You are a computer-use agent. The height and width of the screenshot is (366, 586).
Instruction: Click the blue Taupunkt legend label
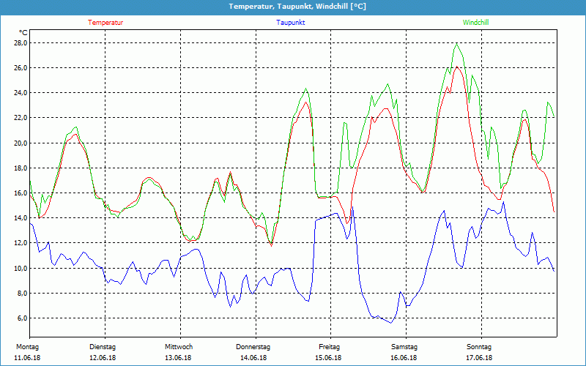[x=290, y=23]
